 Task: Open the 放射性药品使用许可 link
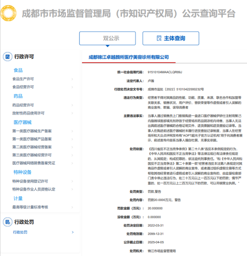28,113
